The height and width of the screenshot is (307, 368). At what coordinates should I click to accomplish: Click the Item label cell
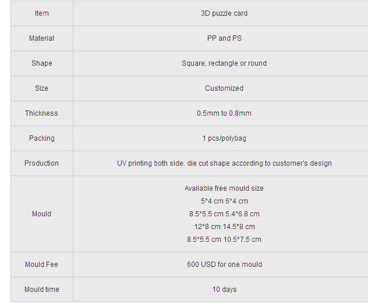(x=42, y=13)
